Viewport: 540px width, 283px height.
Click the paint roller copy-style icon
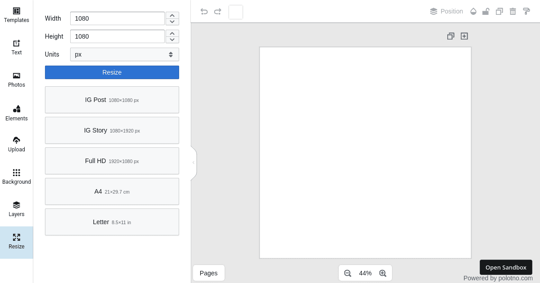tap(526, 11)
